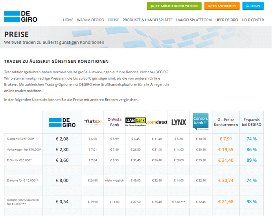The image size is (272, 216).
Task: Select the Preise menu item
Action: point(113,20)
